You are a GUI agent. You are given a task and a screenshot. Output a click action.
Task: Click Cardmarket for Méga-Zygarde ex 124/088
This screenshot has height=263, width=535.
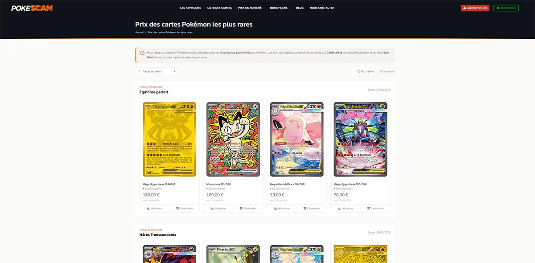click(184, 208)
